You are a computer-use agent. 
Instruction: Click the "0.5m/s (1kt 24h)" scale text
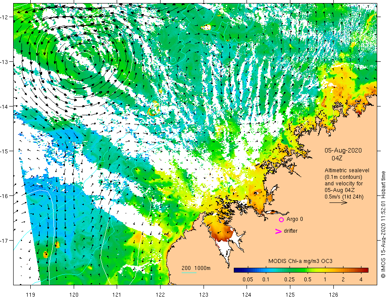click(344, 197)
